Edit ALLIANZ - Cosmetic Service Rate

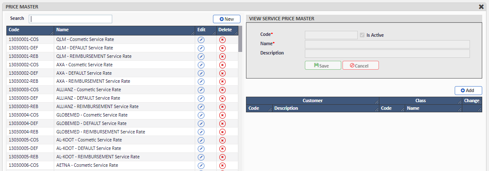tap(201, 90)
